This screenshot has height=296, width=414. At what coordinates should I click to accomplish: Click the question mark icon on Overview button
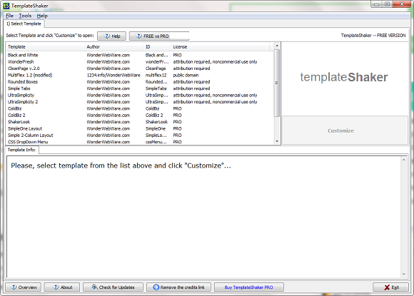pyautogui.click(x=14, y=287)
